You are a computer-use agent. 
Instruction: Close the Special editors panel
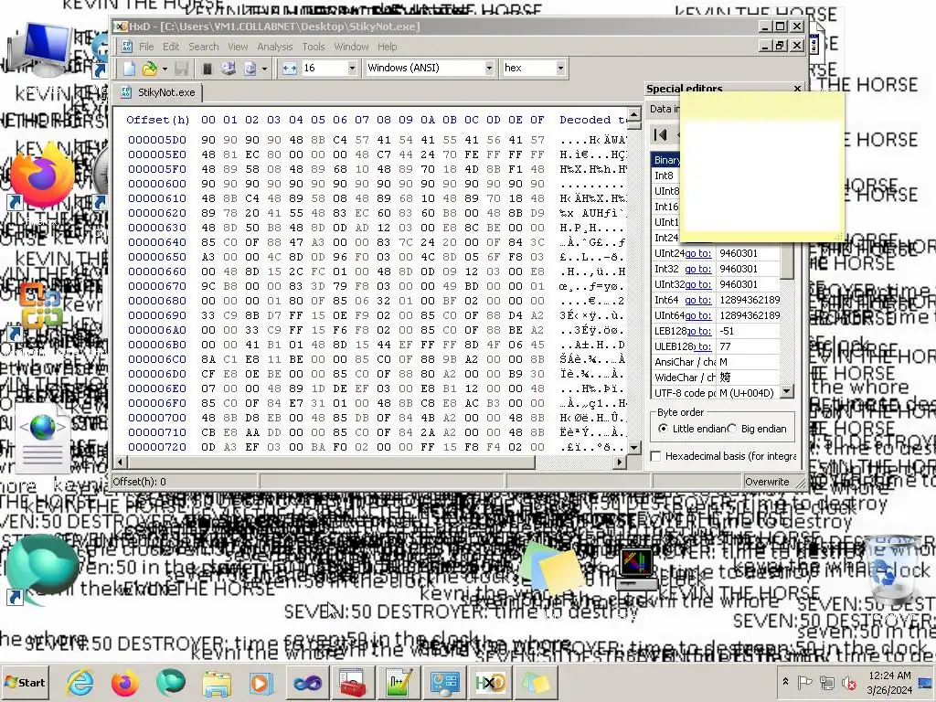point(797,89)
